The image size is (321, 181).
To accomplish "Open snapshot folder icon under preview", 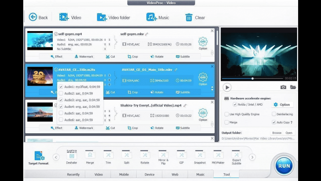I will pyautogui.click(x=293, y=87).
